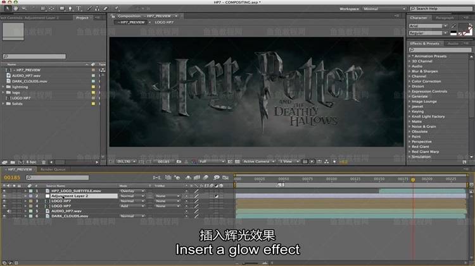The width and height of the screenshot is (475, 266).
Task: Open the Workspace Minimal dropdown
Action: (x=384, y=9)
